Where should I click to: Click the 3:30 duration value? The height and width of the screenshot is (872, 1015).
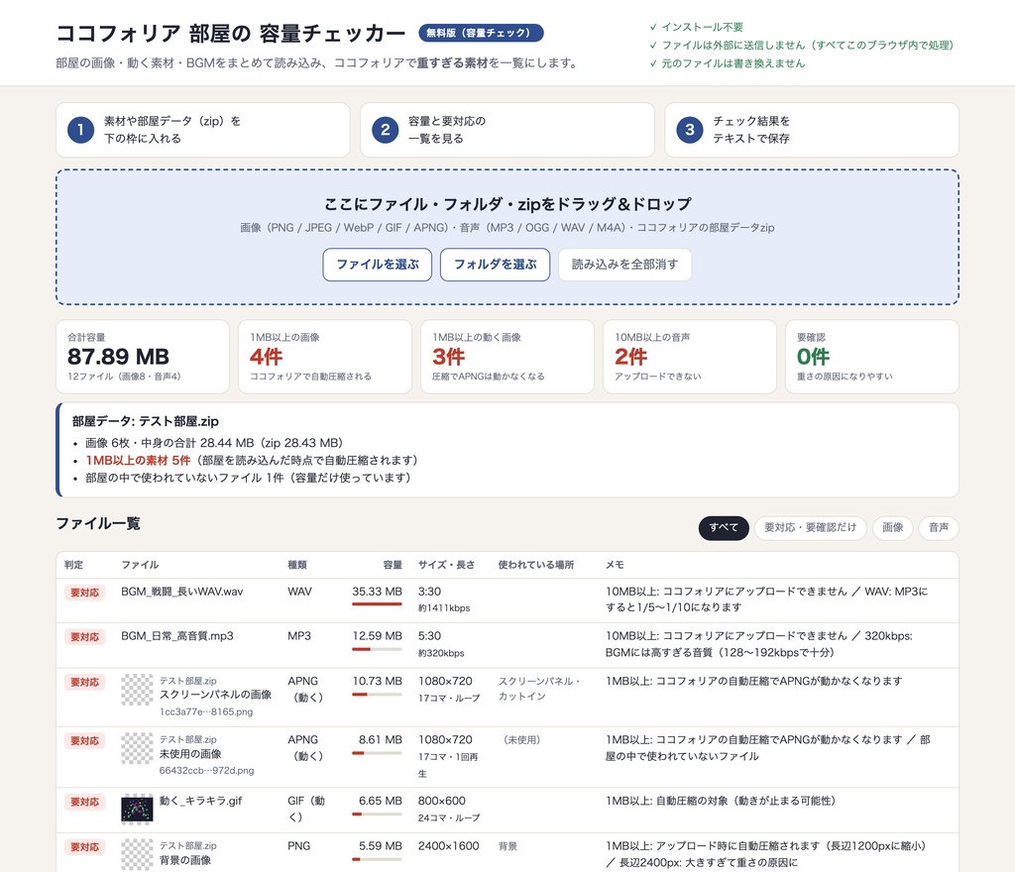click(429, 592)
